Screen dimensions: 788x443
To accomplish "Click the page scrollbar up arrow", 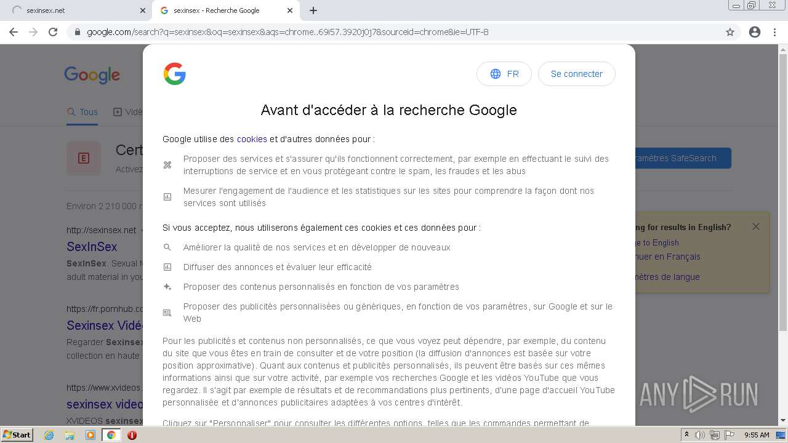I will tap(782, 50).
